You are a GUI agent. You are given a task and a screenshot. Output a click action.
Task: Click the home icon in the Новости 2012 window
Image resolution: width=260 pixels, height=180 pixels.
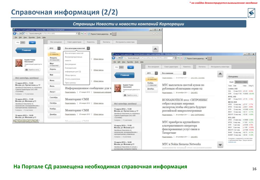154,34
